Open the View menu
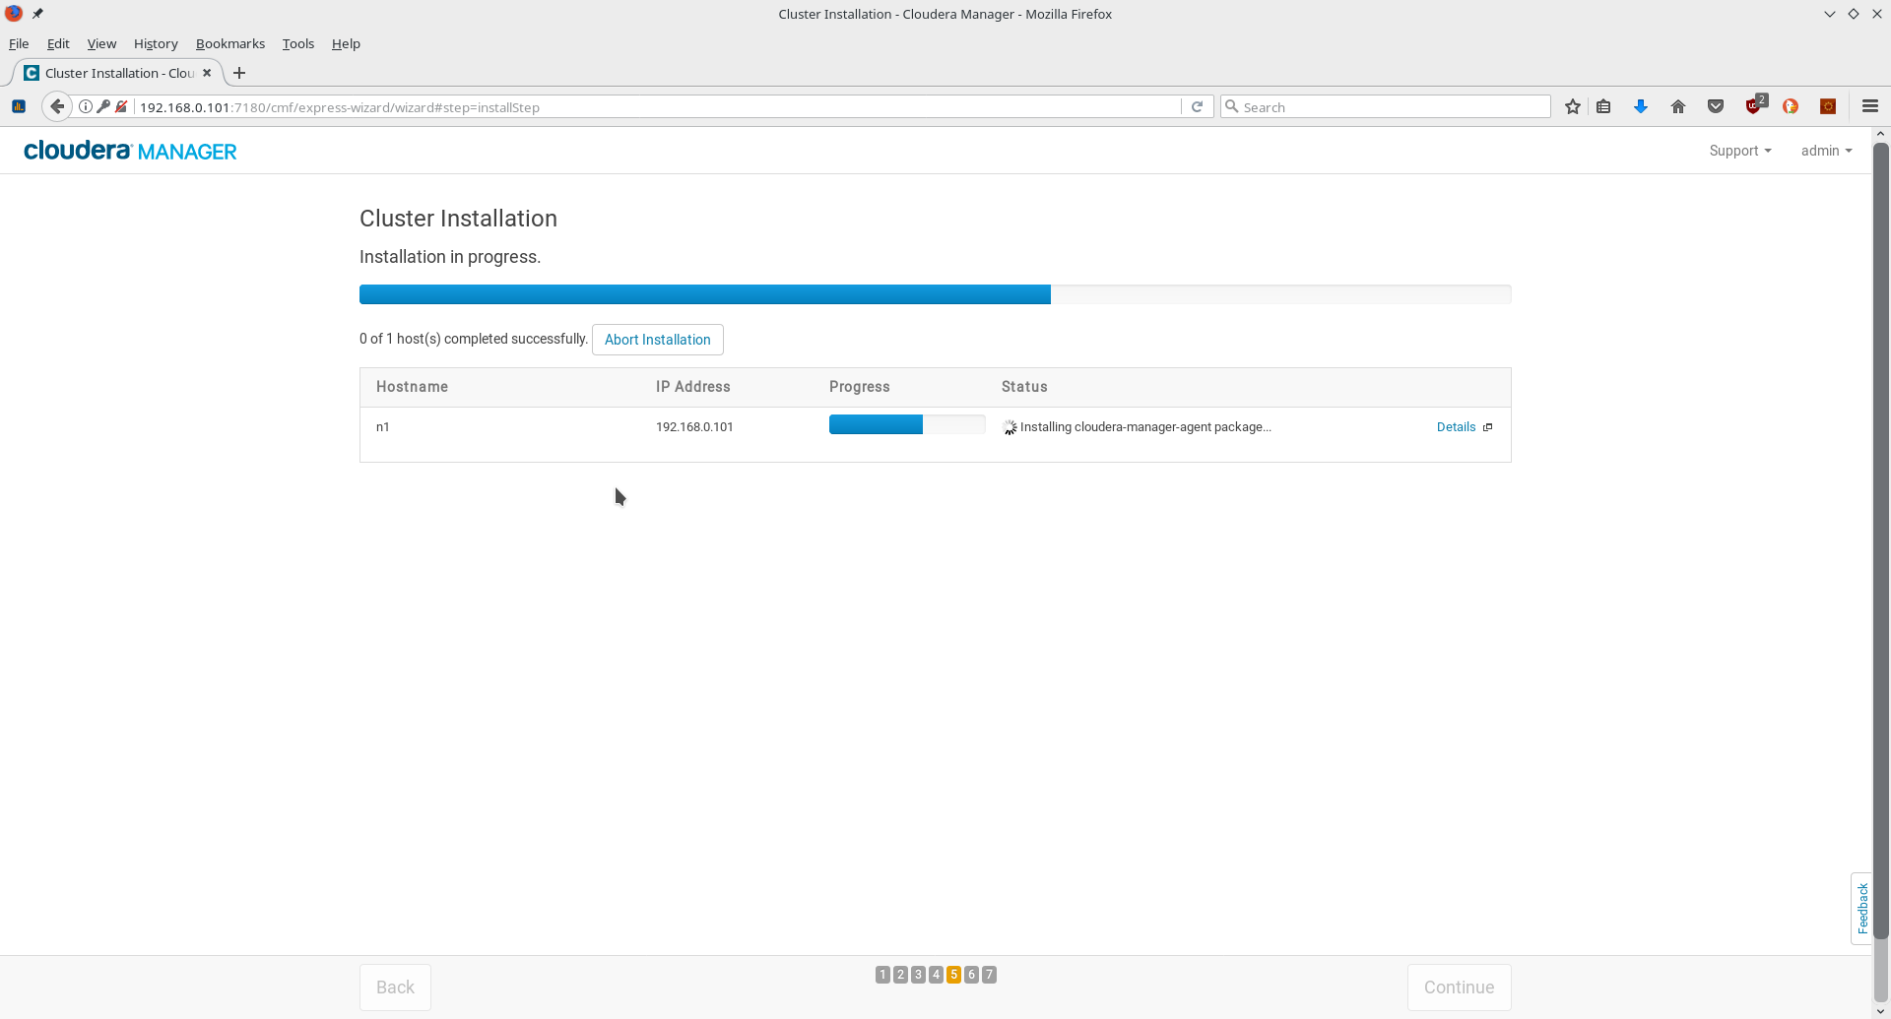 [x=101, y=43]
